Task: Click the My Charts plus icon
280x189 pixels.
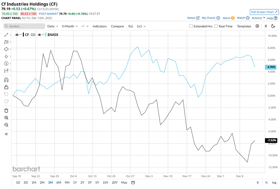Action: point(218,18)
